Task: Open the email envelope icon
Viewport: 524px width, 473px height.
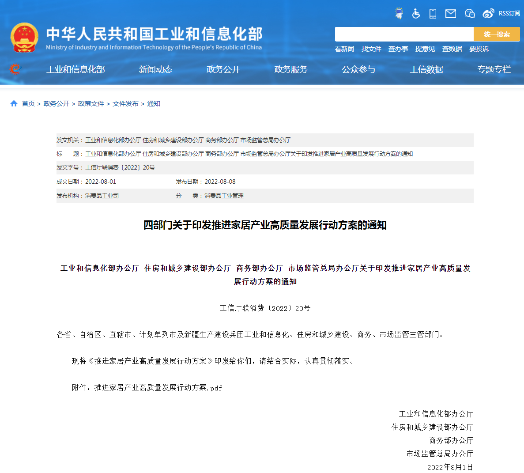Action: click(450, 14)
